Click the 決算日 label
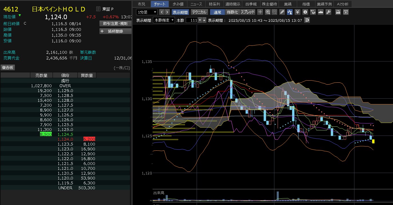393x205 pixels. click(86, 58)
